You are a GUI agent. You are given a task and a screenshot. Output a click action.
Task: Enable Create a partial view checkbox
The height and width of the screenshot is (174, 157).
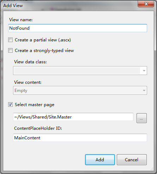(10, 40)
